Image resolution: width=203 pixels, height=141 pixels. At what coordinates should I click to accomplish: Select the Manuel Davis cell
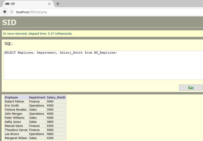pyautogui.click(x=16, y=126)
